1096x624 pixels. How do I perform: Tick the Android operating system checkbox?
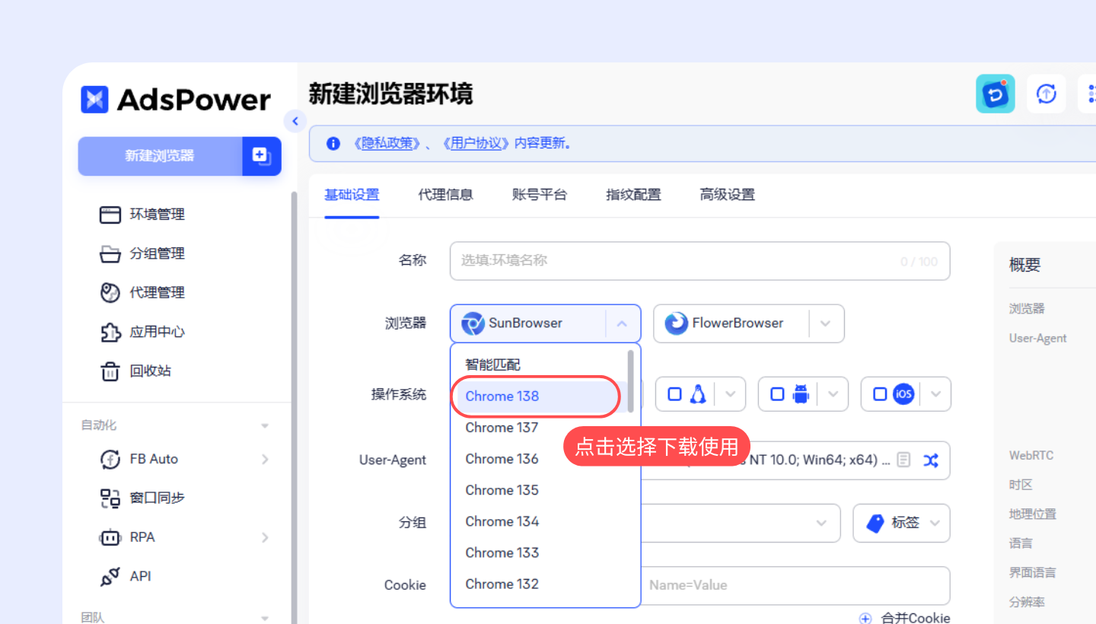(777, 394)
